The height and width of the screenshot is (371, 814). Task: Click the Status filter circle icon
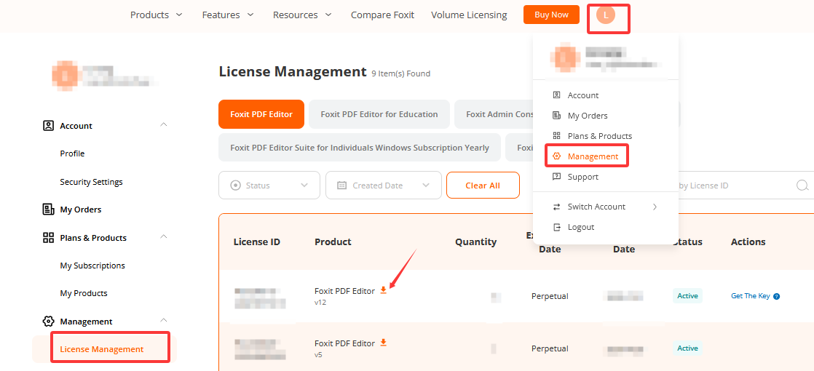[235, 185]
